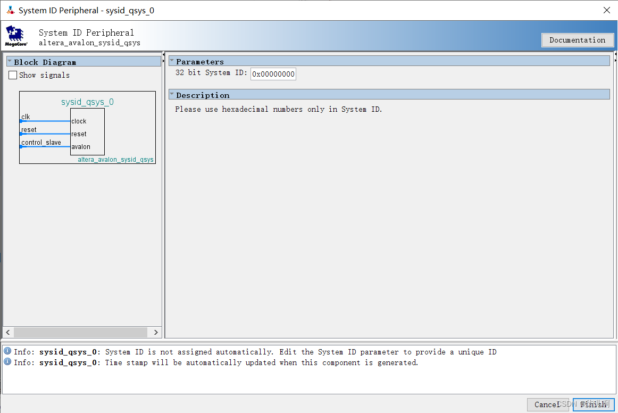Click the second Info message icon
The width and height of the screenshot is (618, 413).
click(x=7, y=361)
